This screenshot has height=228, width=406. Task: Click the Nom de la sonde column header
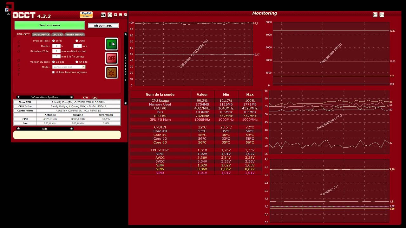160,94
